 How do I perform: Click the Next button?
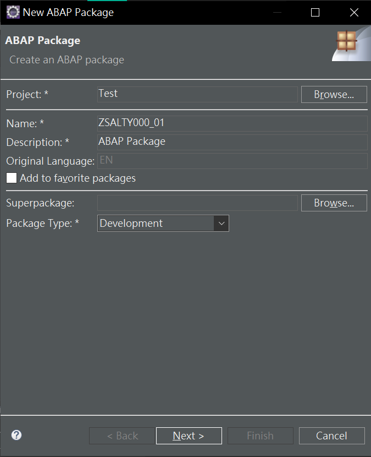click(189, 436)
